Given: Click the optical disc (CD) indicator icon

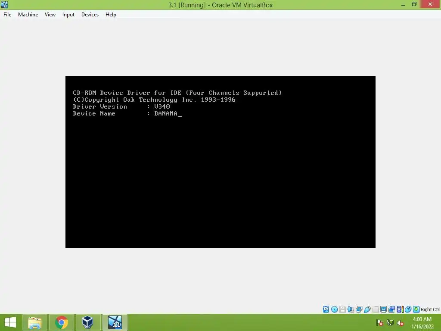Looking at the screenshot, I should pos(334,309).
